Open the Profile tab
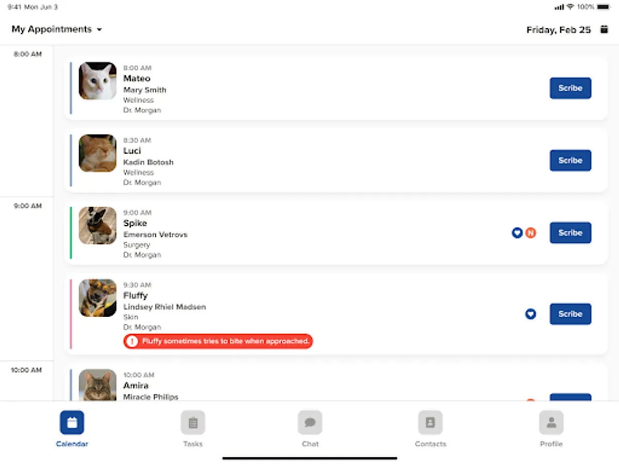This screenshot has height=464, width=619. (551, 429)
